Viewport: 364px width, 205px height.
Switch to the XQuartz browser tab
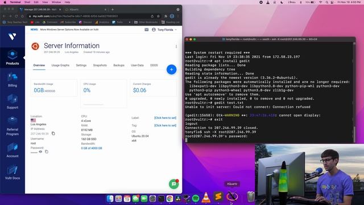tap(85, 10)
